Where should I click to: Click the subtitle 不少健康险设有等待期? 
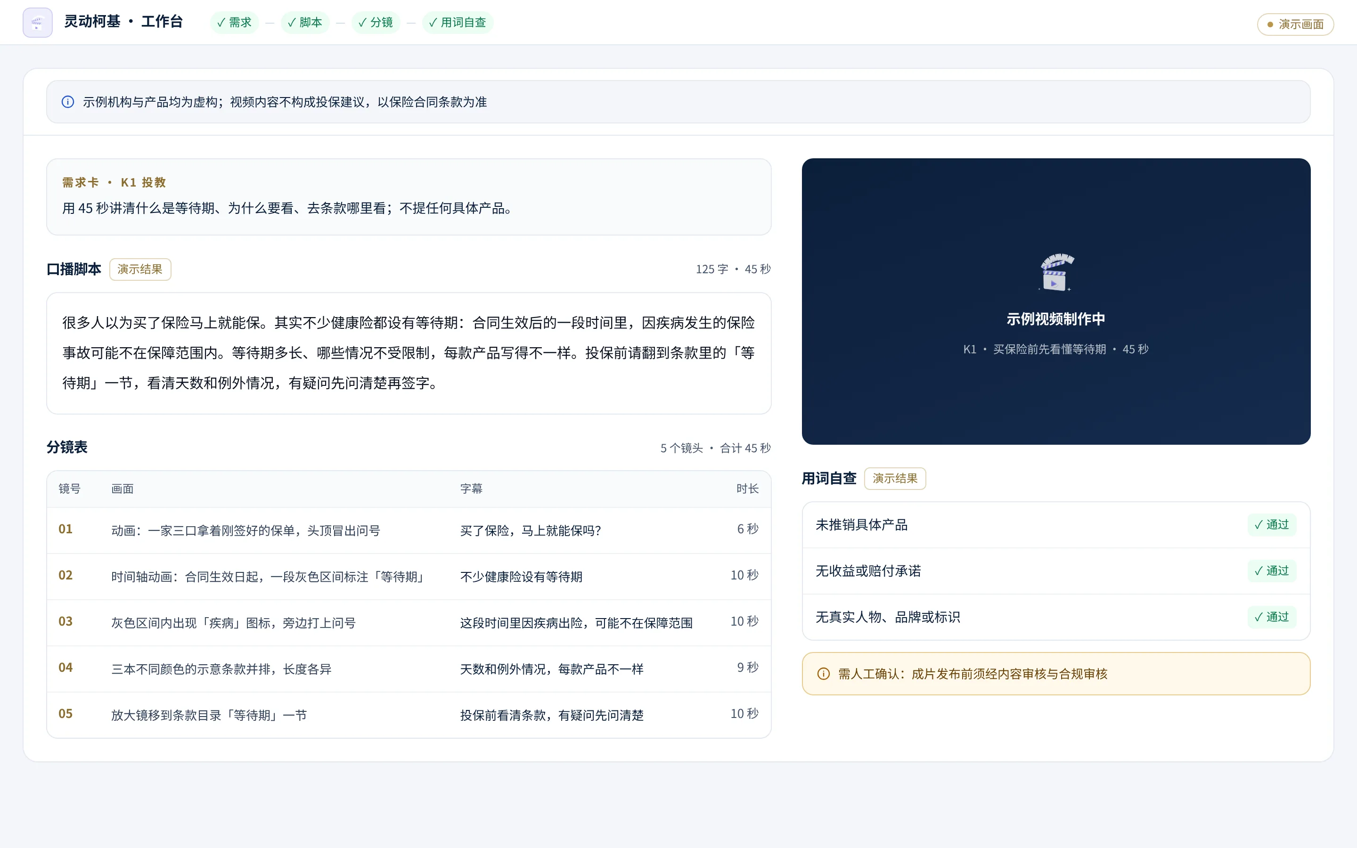521,577
